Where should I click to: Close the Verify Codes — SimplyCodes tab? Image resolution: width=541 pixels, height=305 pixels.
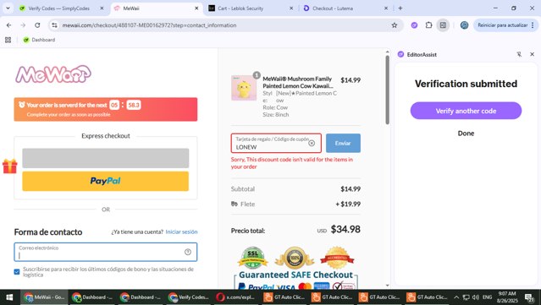[102, 8]
